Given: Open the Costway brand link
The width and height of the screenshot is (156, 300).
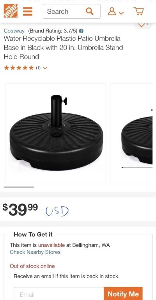Looking at the screenshot, I should point(14,30).
